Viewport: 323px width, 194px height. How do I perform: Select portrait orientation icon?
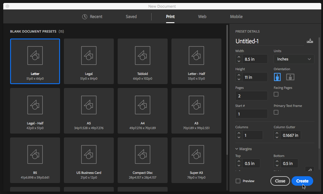click(277, 77)
